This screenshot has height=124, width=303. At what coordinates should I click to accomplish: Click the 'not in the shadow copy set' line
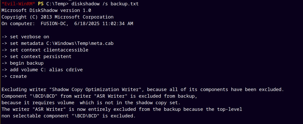(91, 103)
